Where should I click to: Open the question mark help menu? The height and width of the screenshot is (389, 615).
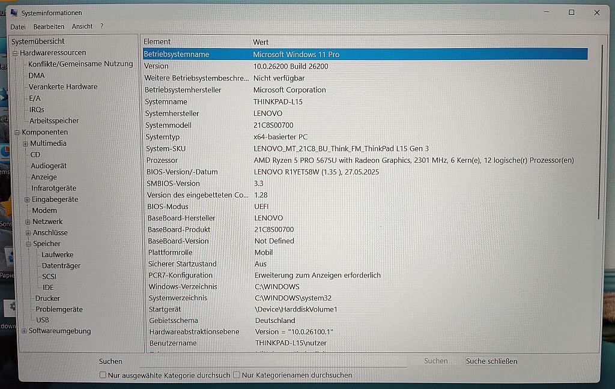[x=102, y=26]
